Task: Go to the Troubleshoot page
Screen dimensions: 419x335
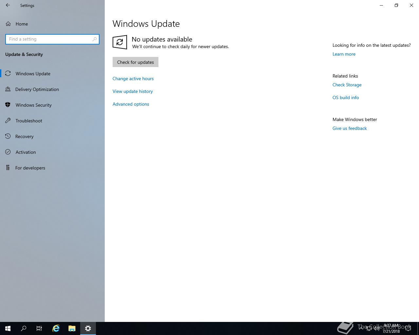Action: [x=52, y=121]
